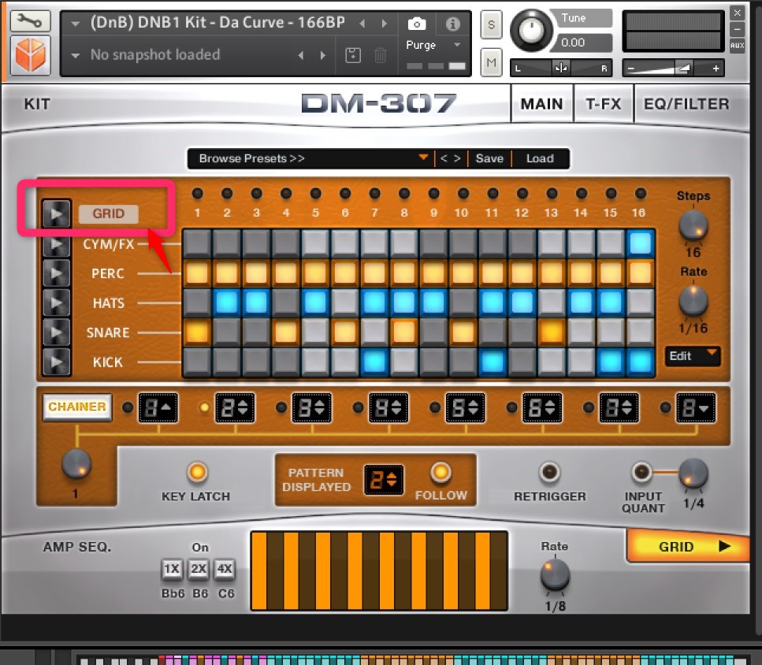This screenshot has height=665, width=762.
Task: Click the Save preset button
Action: [489, 158]
